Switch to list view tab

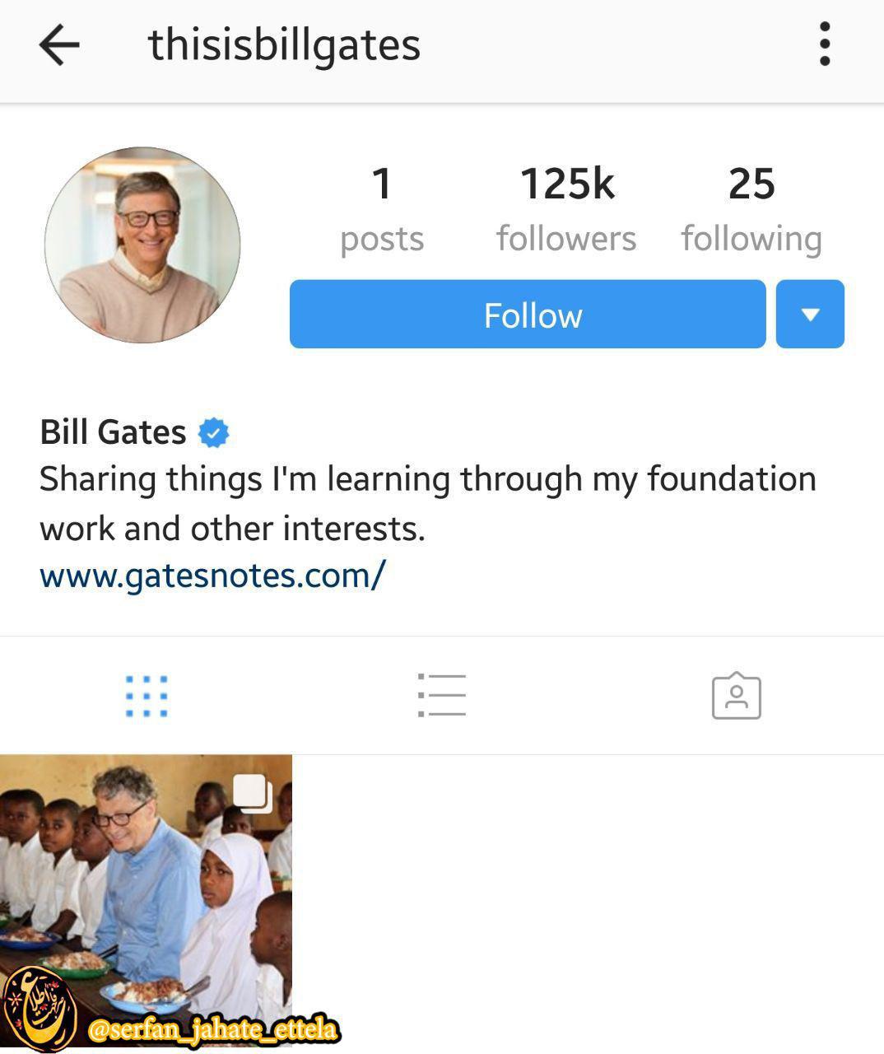[x=442, y=695]
